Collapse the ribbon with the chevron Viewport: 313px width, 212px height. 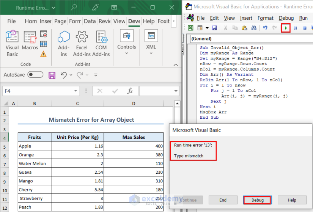(x=176, y=65)
